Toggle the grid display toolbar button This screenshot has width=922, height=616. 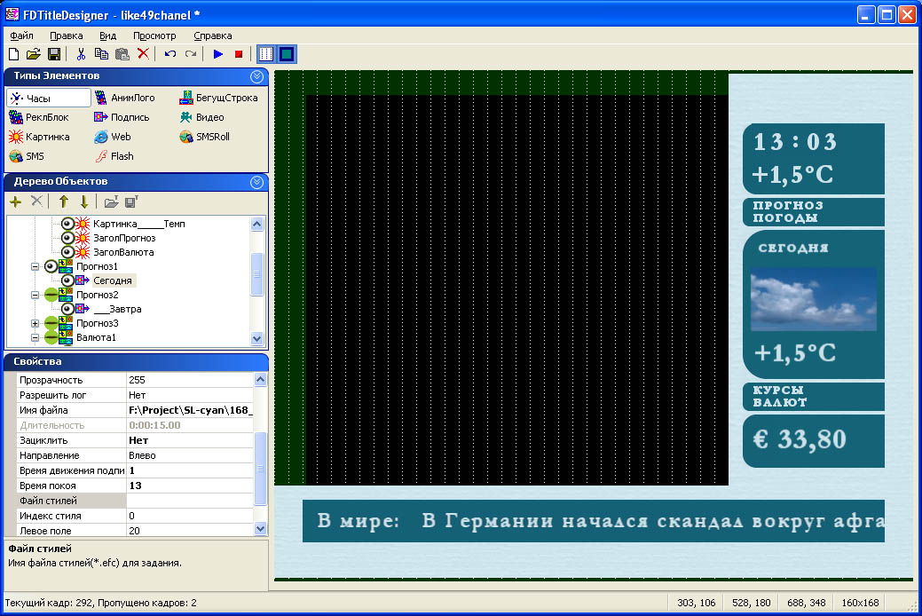coord(266,54)
